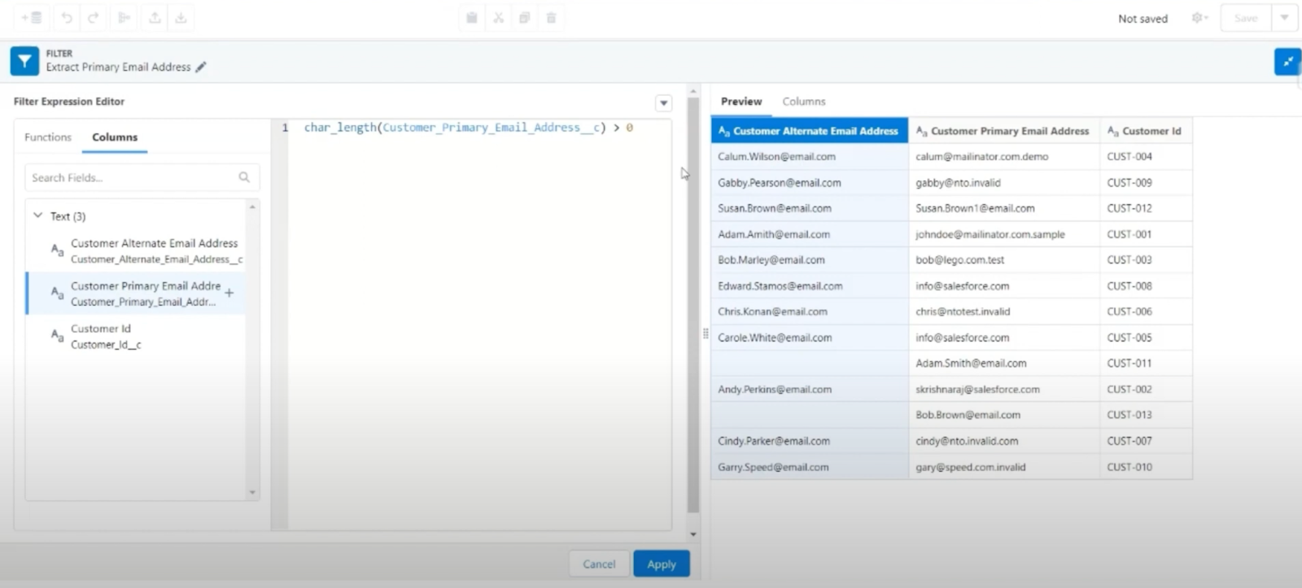
Task: Click the panel splitter drag handle
Action: point(706,333)
